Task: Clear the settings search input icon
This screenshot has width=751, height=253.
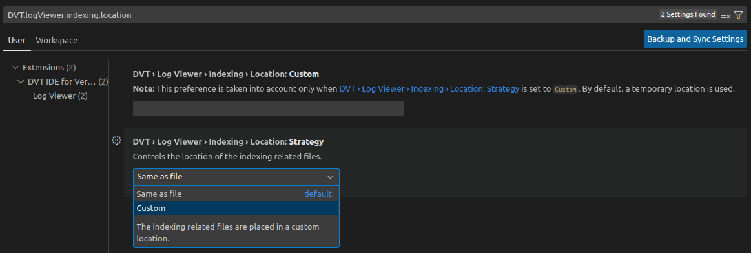Action: tap(726, 15)
